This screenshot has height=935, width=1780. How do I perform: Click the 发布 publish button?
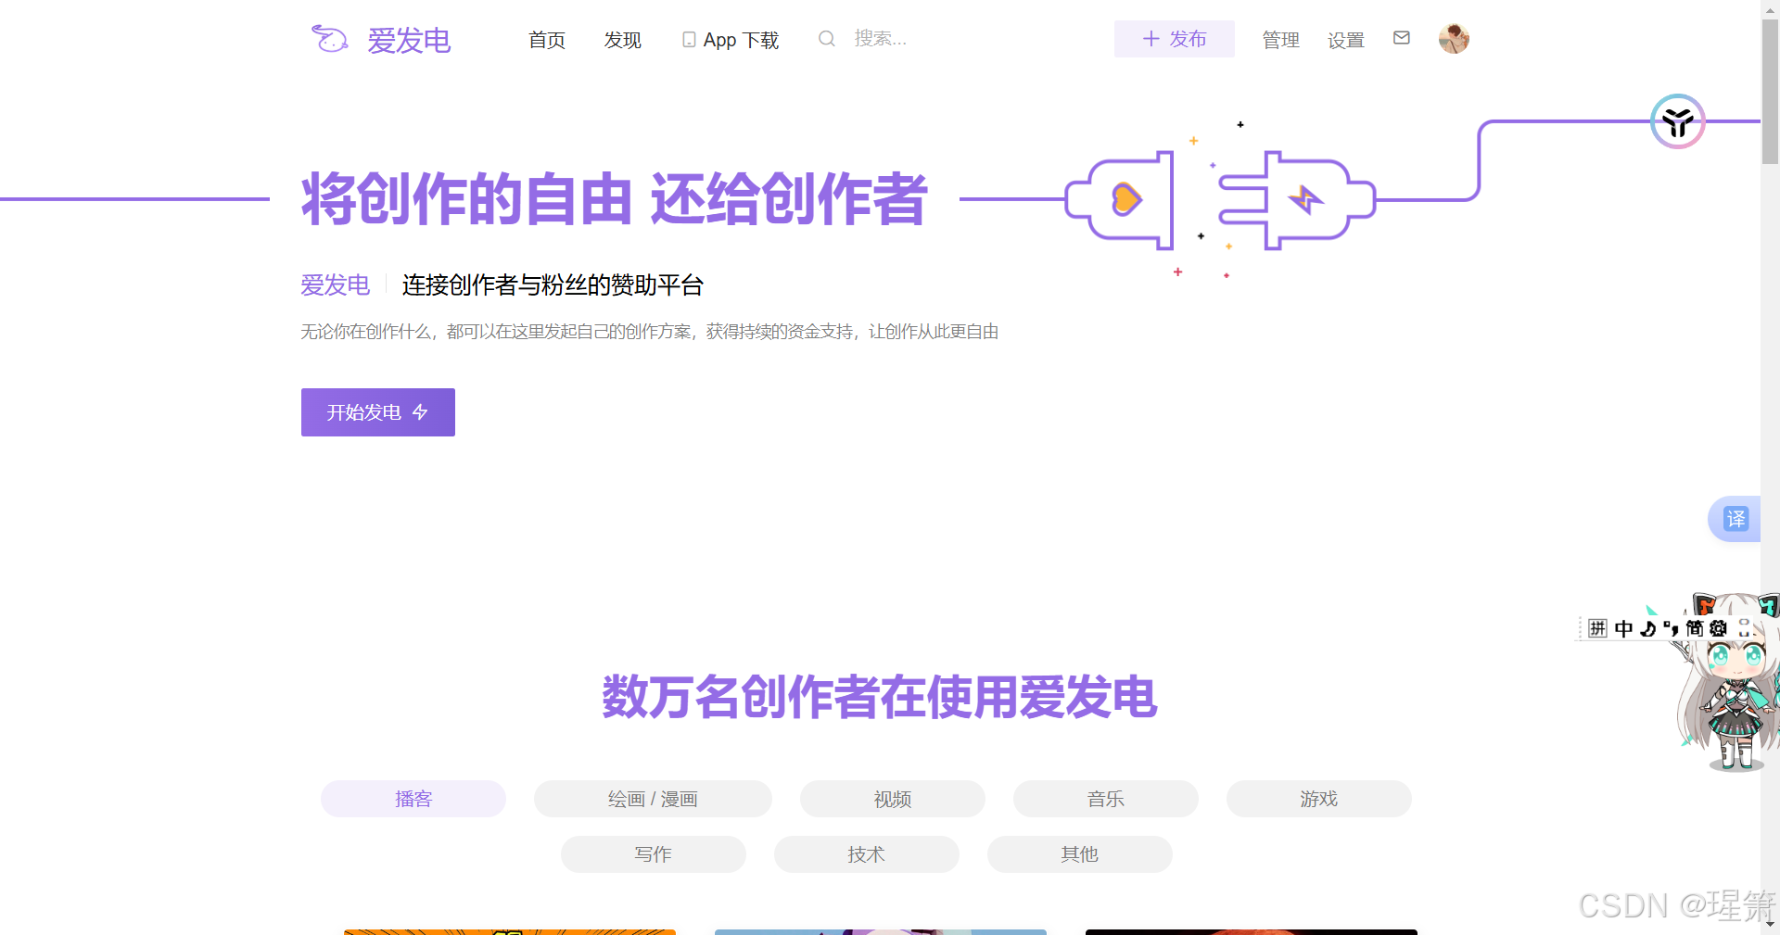1175,39
